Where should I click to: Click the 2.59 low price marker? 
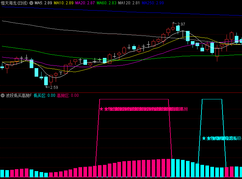pos(54,87)
